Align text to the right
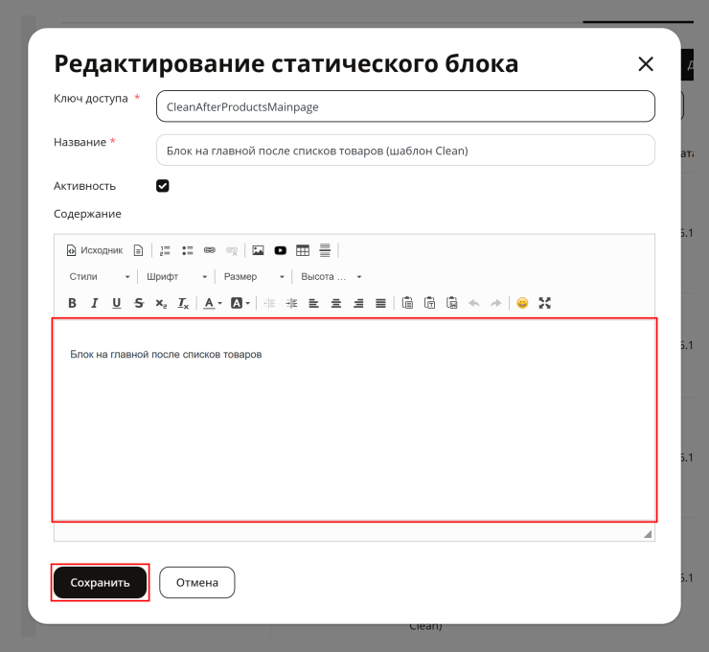This screenshot has height=652, width=709. 358,303
